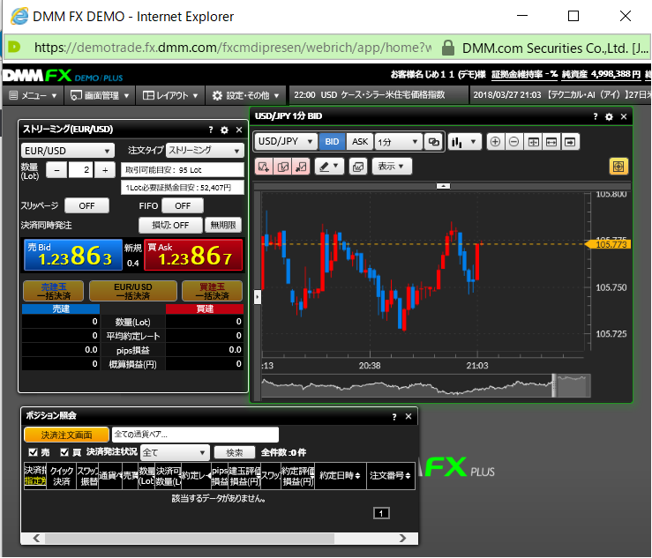
Task: Click page 1 pagination button
Action: [x=381, y=514]
